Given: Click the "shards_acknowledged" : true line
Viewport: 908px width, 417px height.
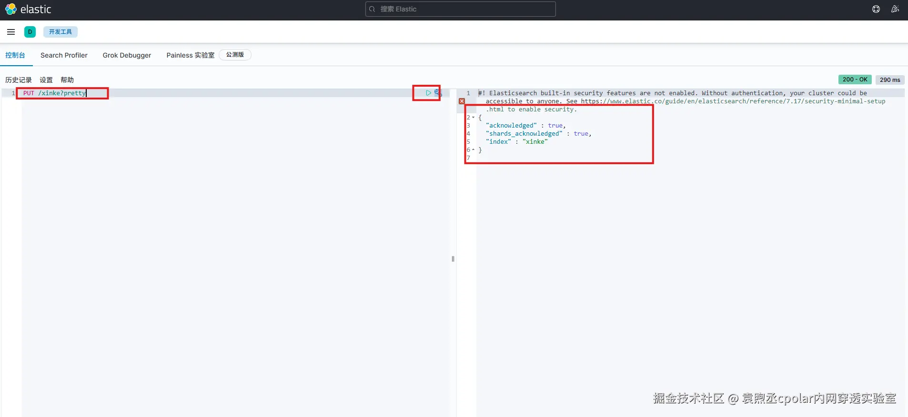Looking at the screenshot, I should click(x=538, y=134).
